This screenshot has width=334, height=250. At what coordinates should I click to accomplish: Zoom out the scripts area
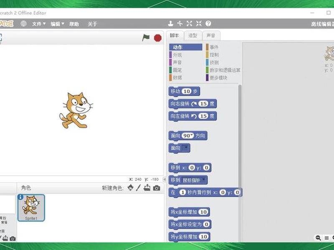pyautogui.click(x=318, y=237)
